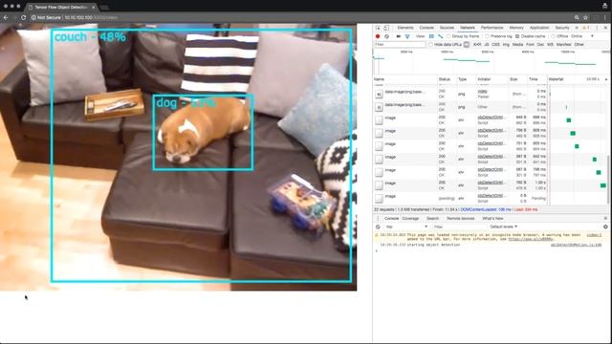This screenshot has width=612, height=344.
Task: Switch to the Console tab in DevTools
Action: tap(426, 28)
